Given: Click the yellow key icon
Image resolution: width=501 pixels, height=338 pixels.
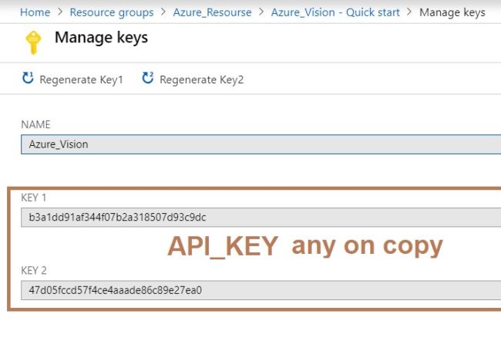Looking at the screenshot, I should click(x=33, y=42).
